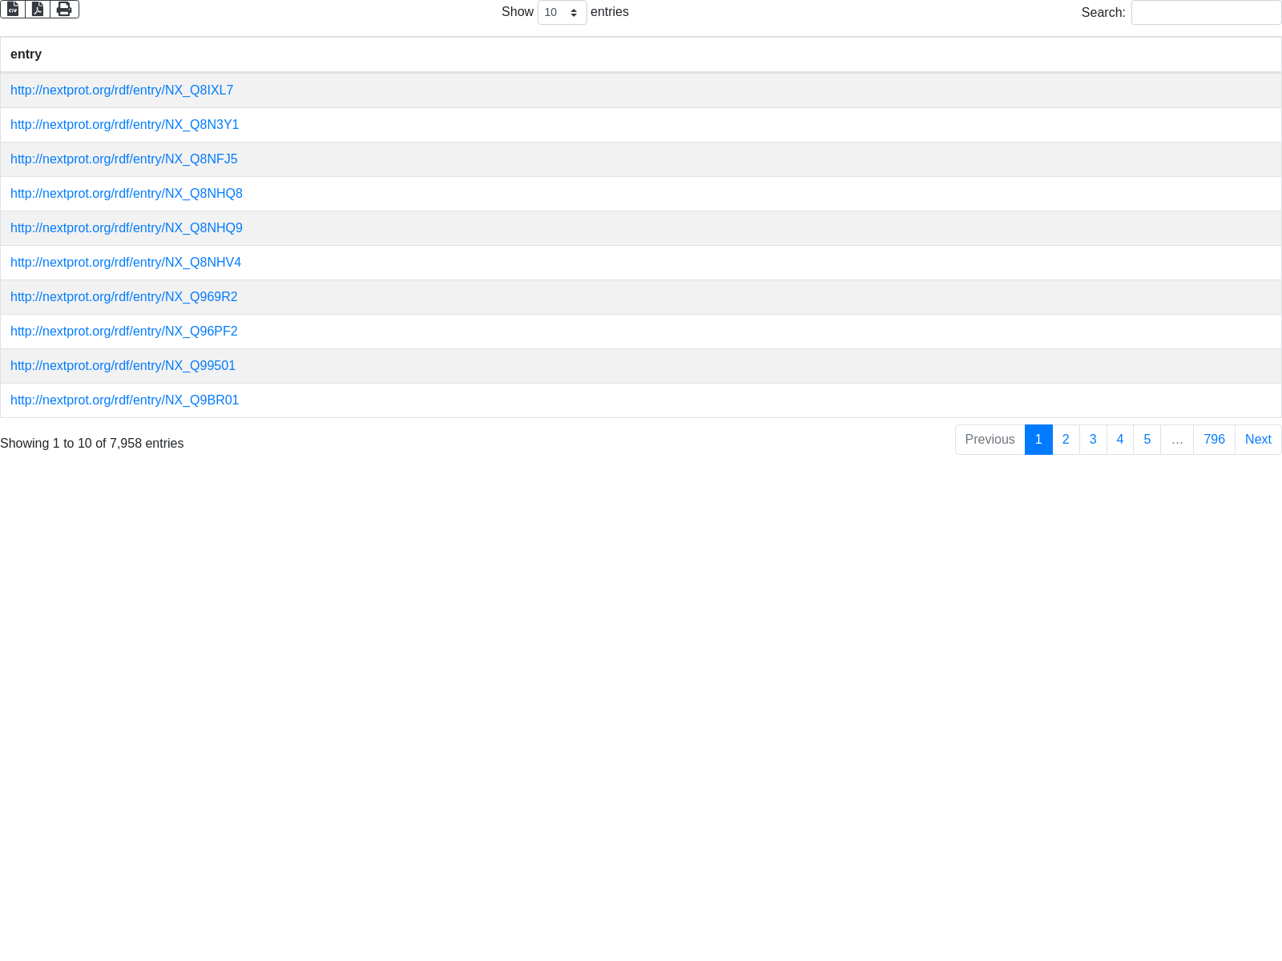Open the NX_Q9BR01 entry link
Image resolution: width=1282 pixels, height=961 pixels.
[124, 400]
